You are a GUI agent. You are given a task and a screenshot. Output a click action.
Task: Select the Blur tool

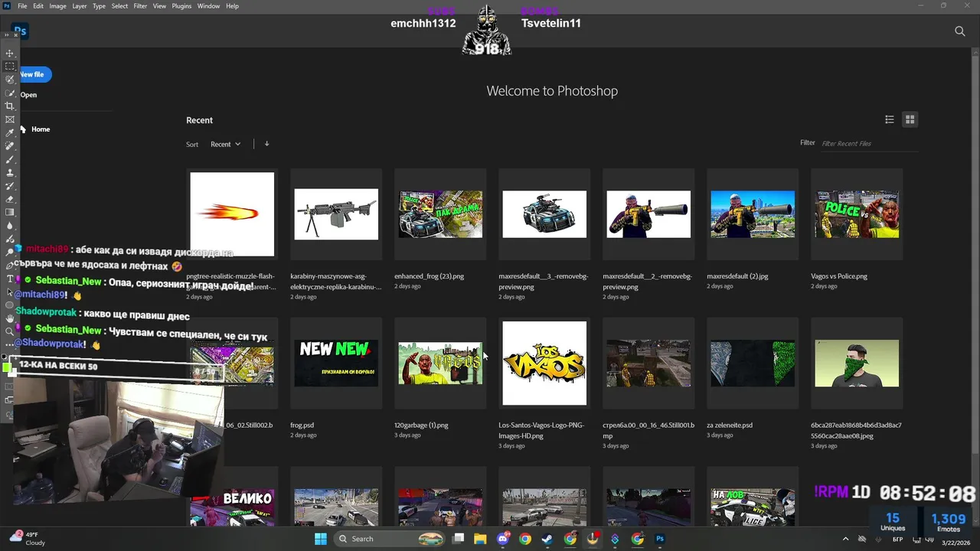[10, 226]
